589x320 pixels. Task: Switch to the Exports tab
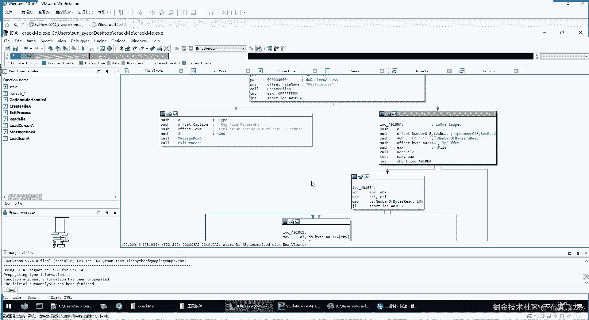(x=489, y=71)
